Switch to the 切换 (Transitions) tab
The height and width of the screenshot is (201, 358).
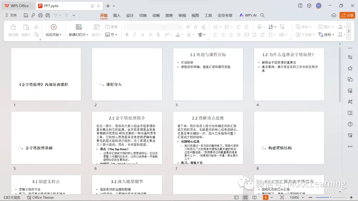tap(143, 15)
